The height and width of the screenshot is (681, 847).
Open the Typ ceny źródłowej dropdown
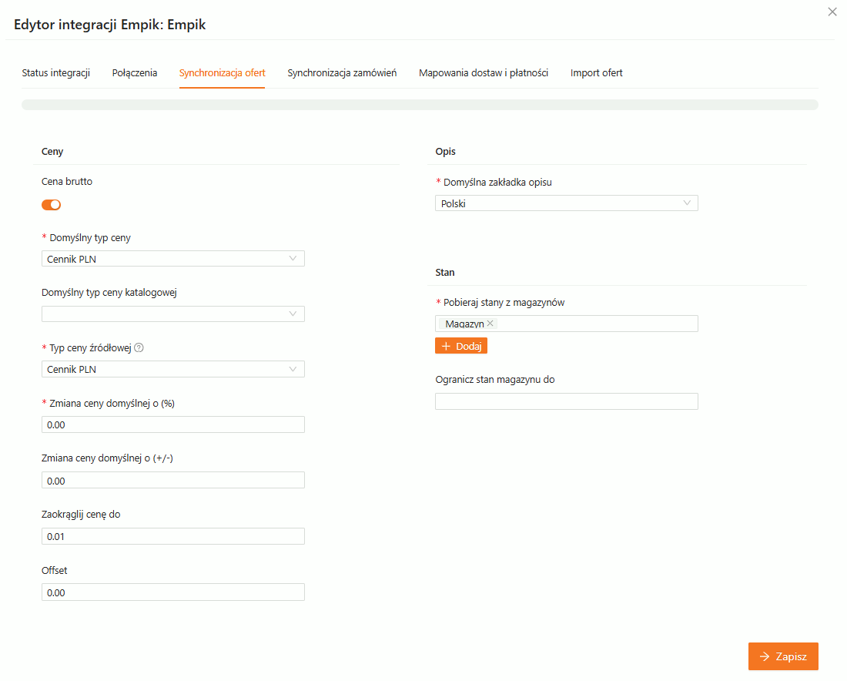tap(172, 369)
